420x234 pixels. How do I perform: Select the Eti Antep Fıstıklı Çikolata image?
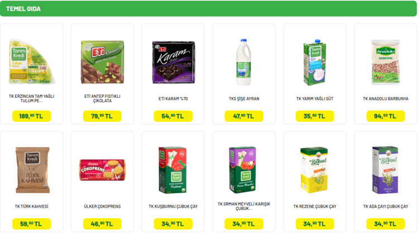[102, 62]
